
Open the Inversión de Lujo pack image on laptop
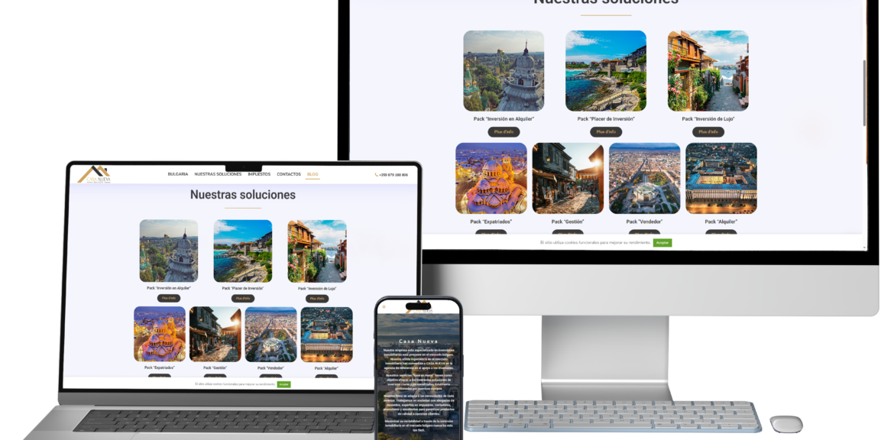317,251
